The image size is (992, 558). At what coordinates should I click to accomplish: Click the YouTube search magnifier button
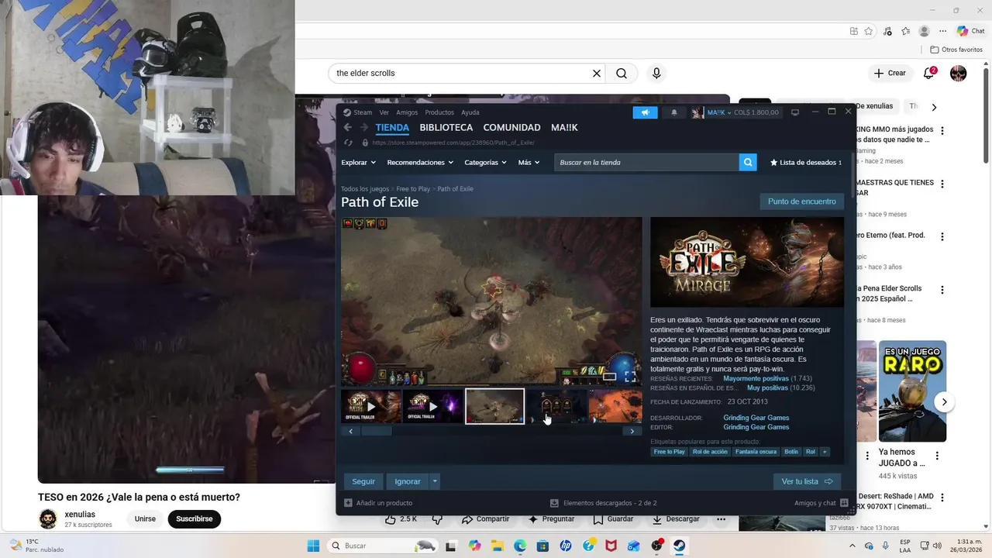[x=622, y=74]
